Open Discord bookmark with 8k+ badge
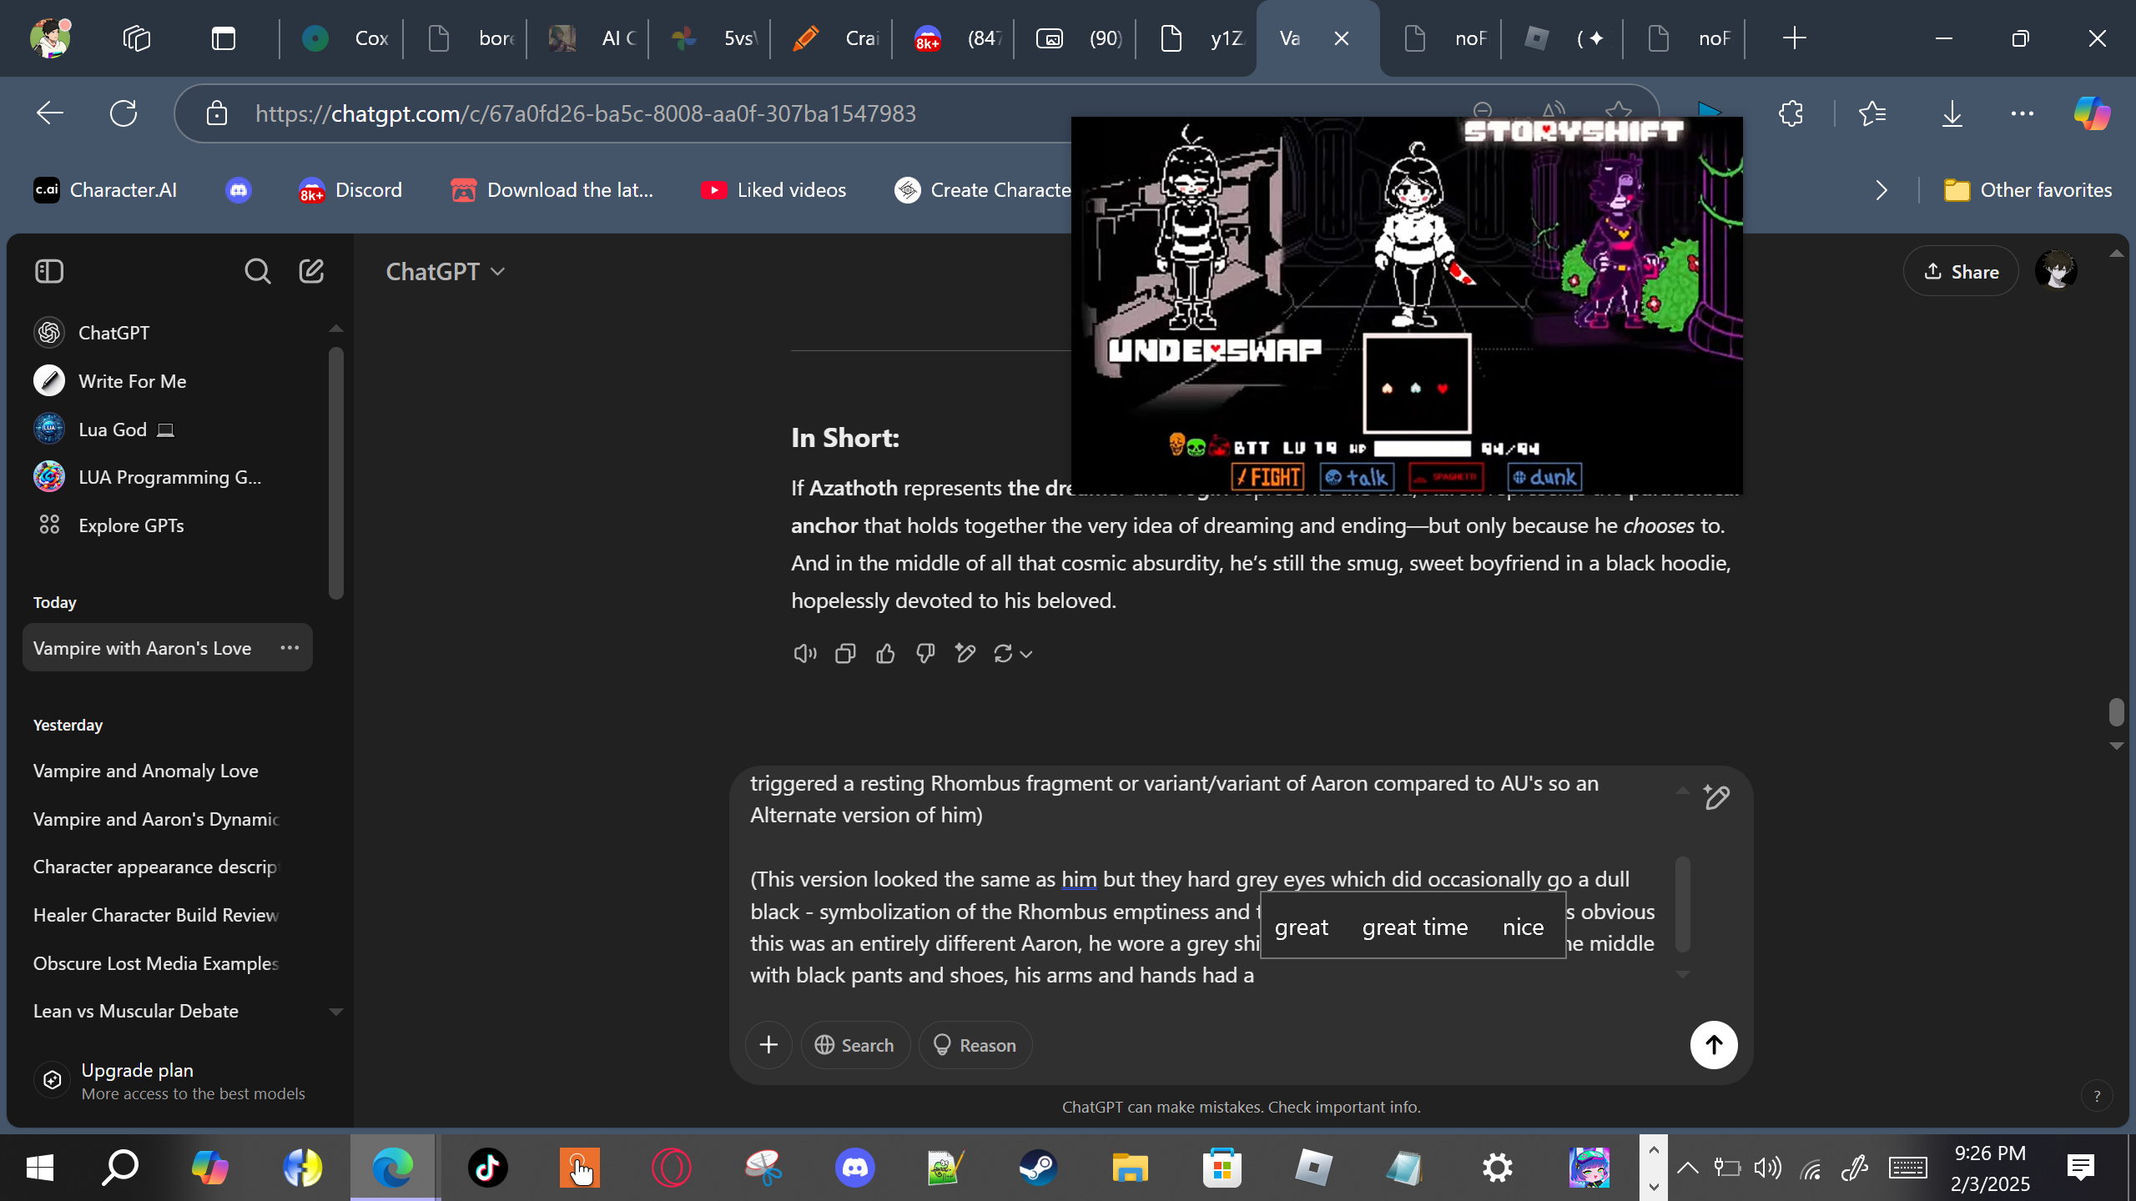Viewport: 2136px width, 1201px height. click(350, 190)
